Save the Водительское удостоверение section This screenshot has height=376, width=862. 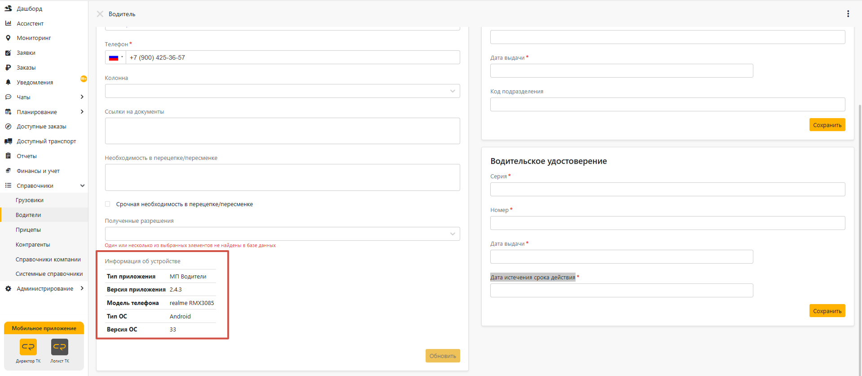[827, 311]
